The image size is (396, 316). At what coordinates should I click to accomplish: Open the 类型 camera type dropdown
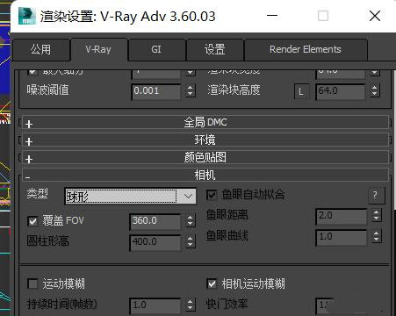(130, 196)
